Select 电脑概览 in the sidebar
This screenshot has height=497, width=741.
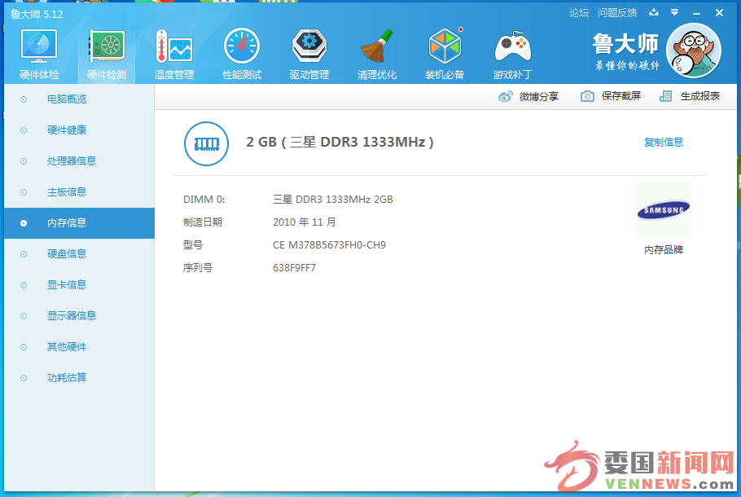(x=80, y=99)
